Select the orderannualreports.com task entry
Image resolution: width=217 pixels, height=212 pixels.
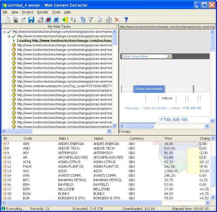tap(64, 86)
